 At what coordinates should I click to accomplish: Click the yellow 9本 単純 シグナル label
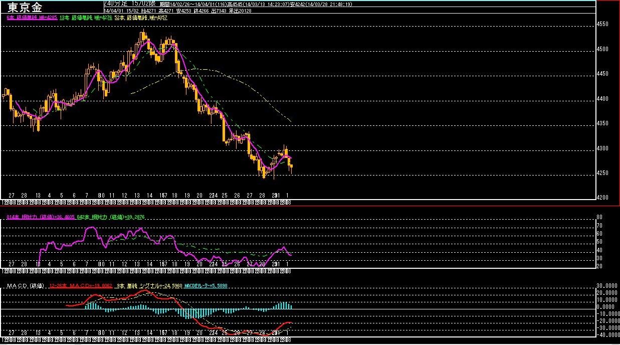coord(148,286)
